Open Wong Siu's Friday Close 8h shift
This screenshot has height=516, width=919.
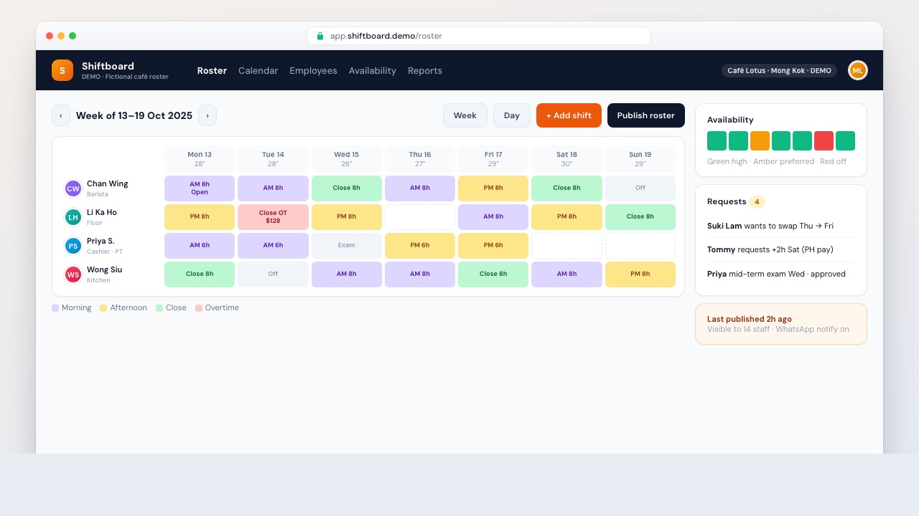point(493,274)
